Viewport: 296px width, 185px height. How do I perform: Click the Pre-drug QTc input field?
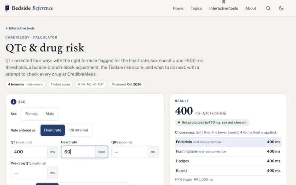click(29, 173)
